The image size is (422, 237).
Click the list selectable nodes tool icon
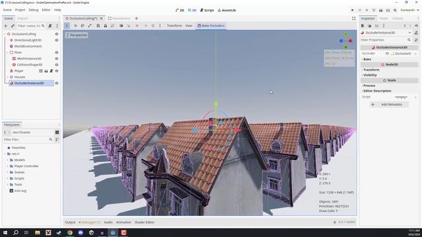[x=98, y=26]
